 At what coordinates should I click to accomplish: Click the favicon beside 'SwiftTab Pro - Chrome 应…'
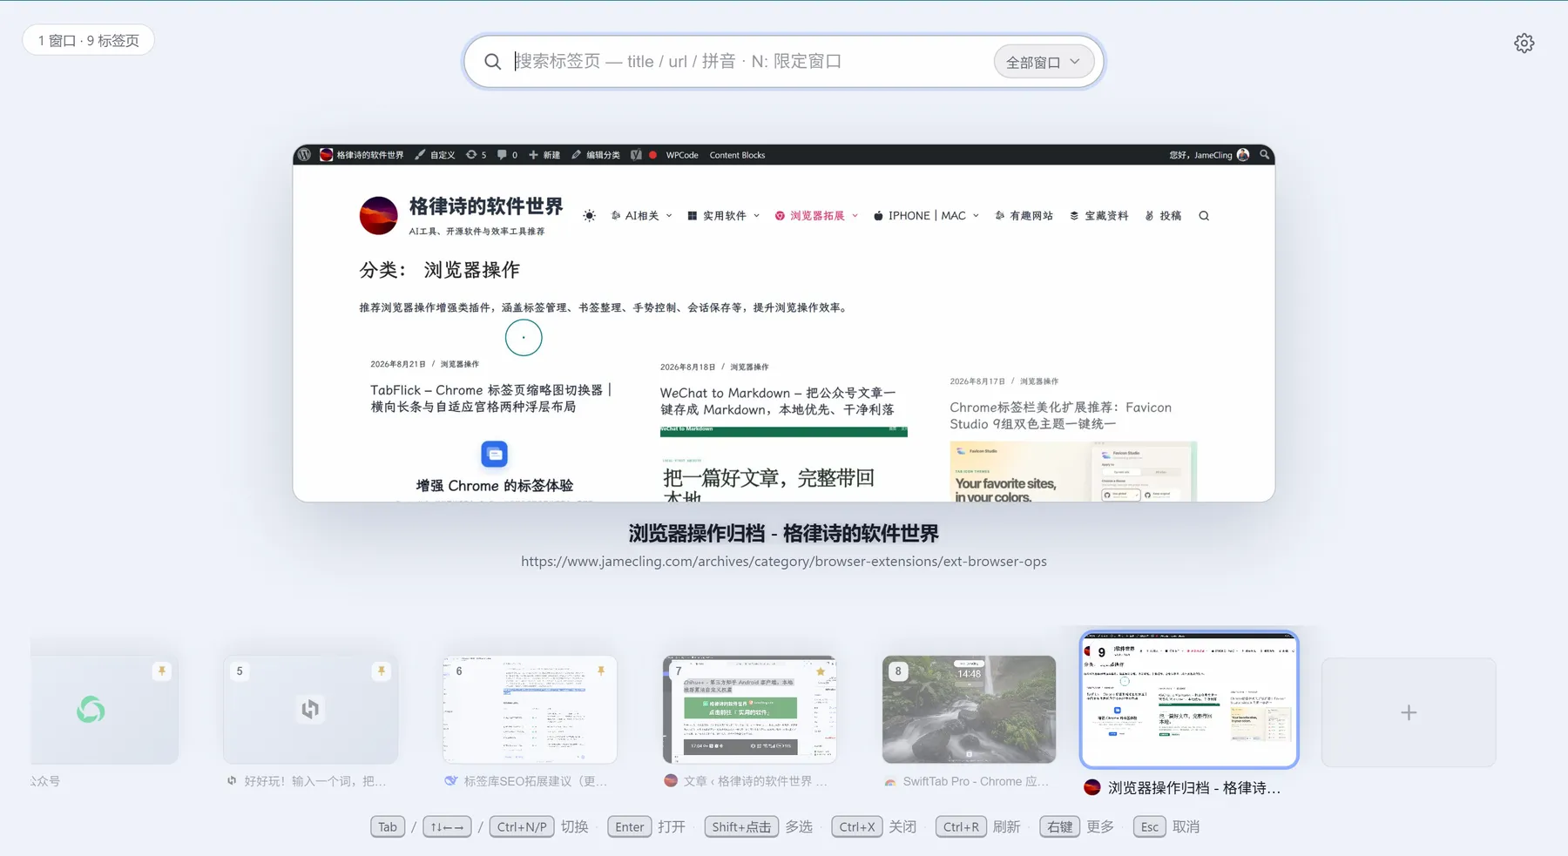click(890, 782)
